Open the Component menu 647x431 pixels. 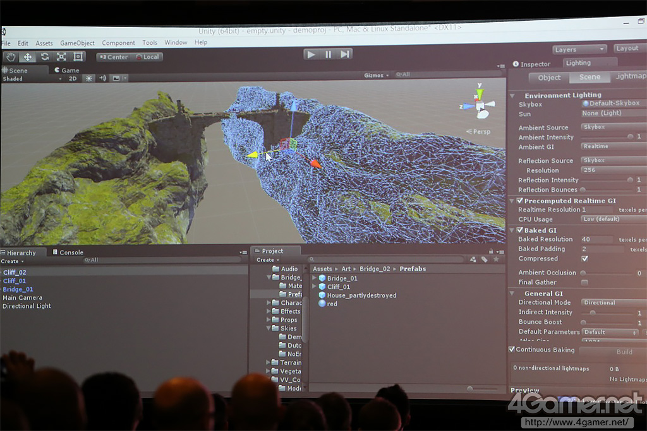pos(118,43)
